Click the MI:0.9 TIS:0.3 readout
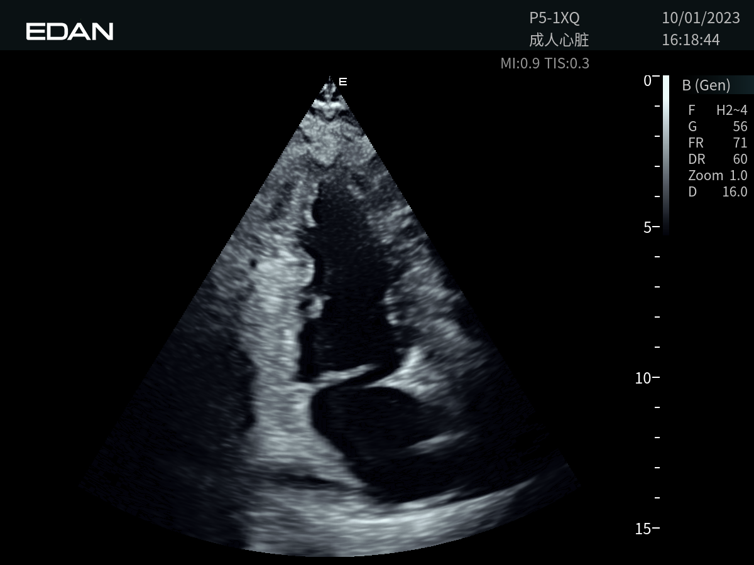This screenshot has height=565, width=754. pyautogui.click(x=544, y=63)
